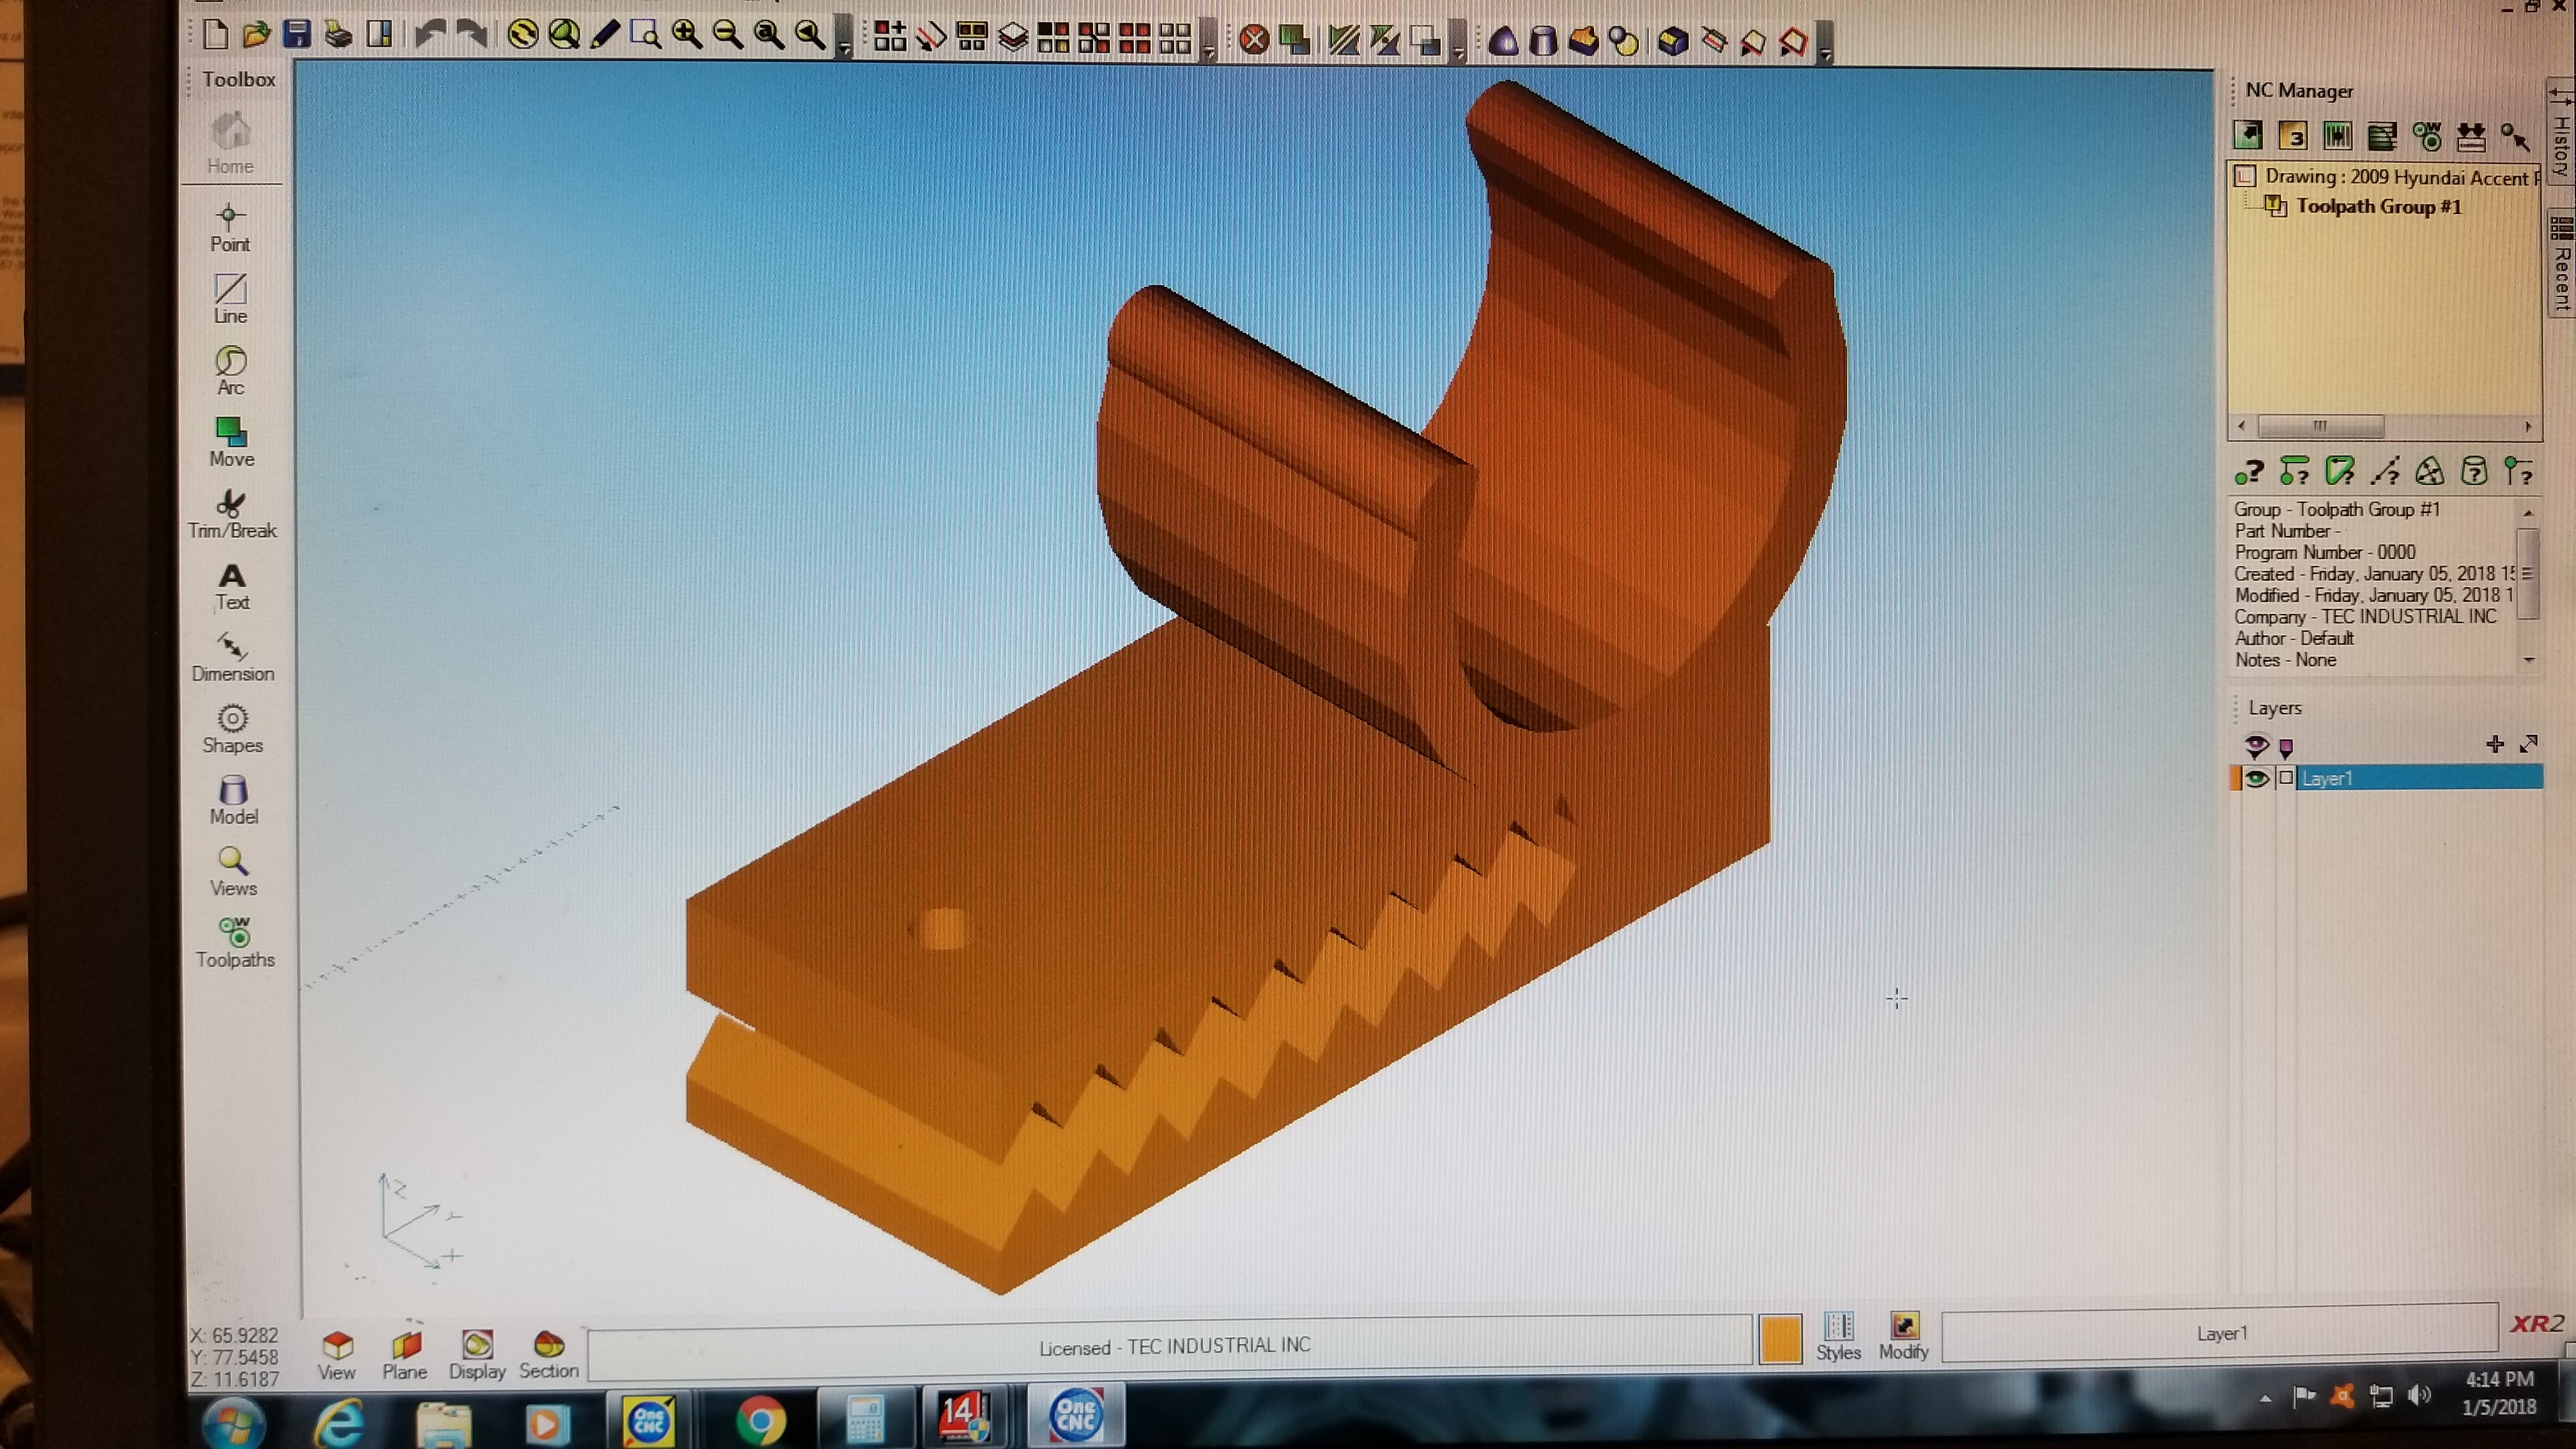Image resolution: width=2576 pixels, height=1449 pixels.
Task: Open the Dimension tool
Action: tap(232, 657)
